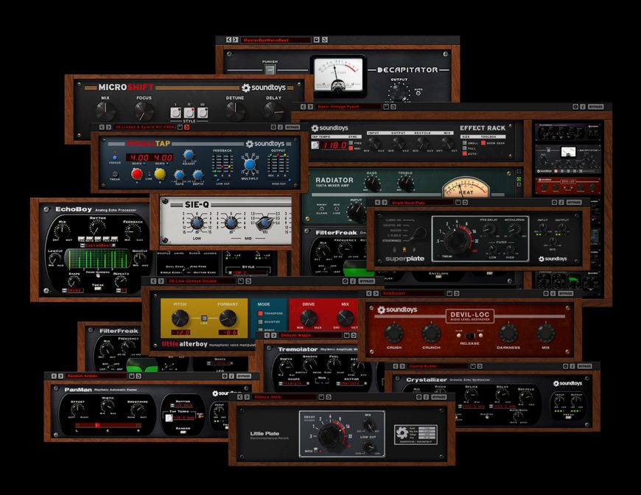This screenshot has height=495, width=641.
Task: Select MicroShift style II button
Action: click(189, 113)
